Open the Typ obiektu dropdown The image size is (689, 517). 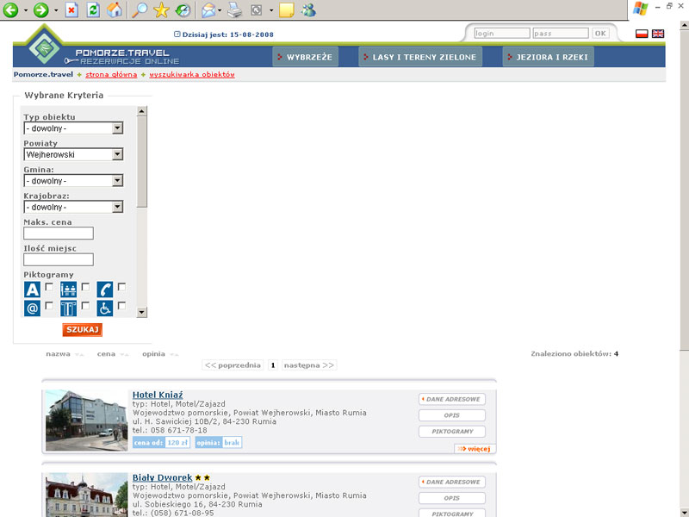[x=73, y=128]
